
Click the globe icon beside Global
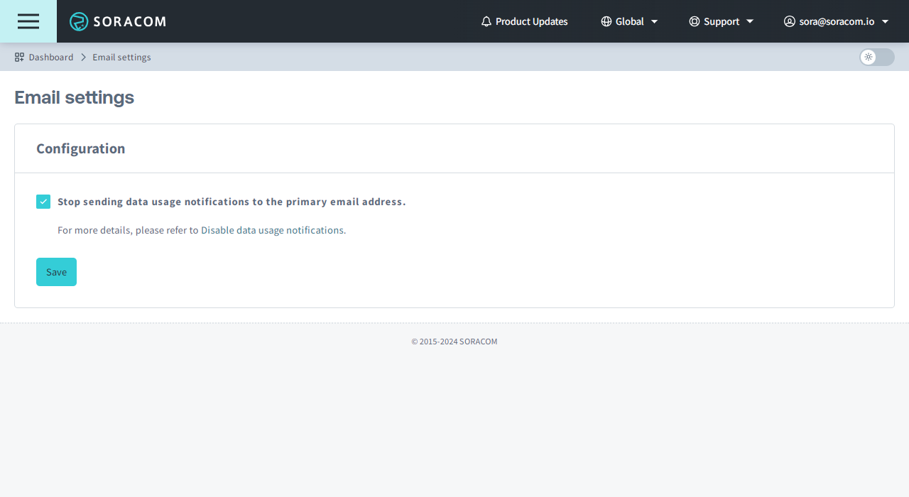606,21
